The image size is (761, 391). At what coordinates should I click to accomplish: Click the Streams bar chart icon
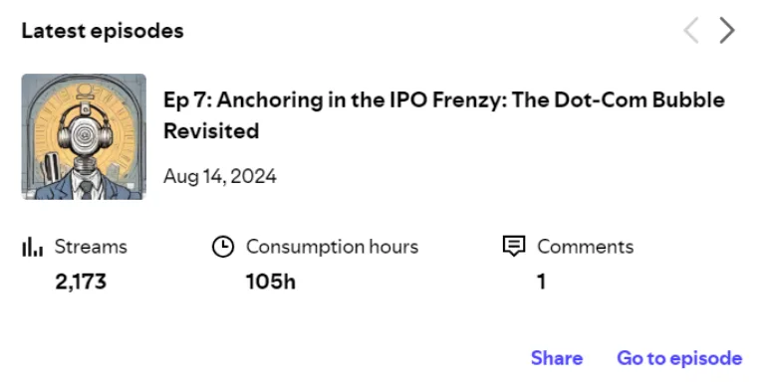click(x=33, y=247)
